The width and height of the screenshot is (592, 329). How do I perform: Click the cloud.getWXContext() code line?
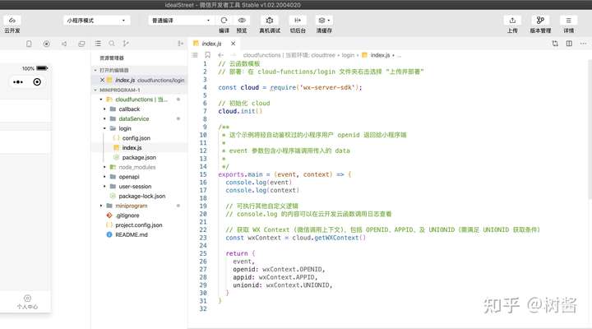tap(296, 238)
